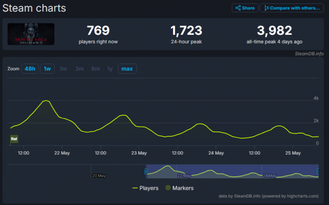Open the SteamDB.info watermark link
The image size is (329, 205).
(309, 54)
